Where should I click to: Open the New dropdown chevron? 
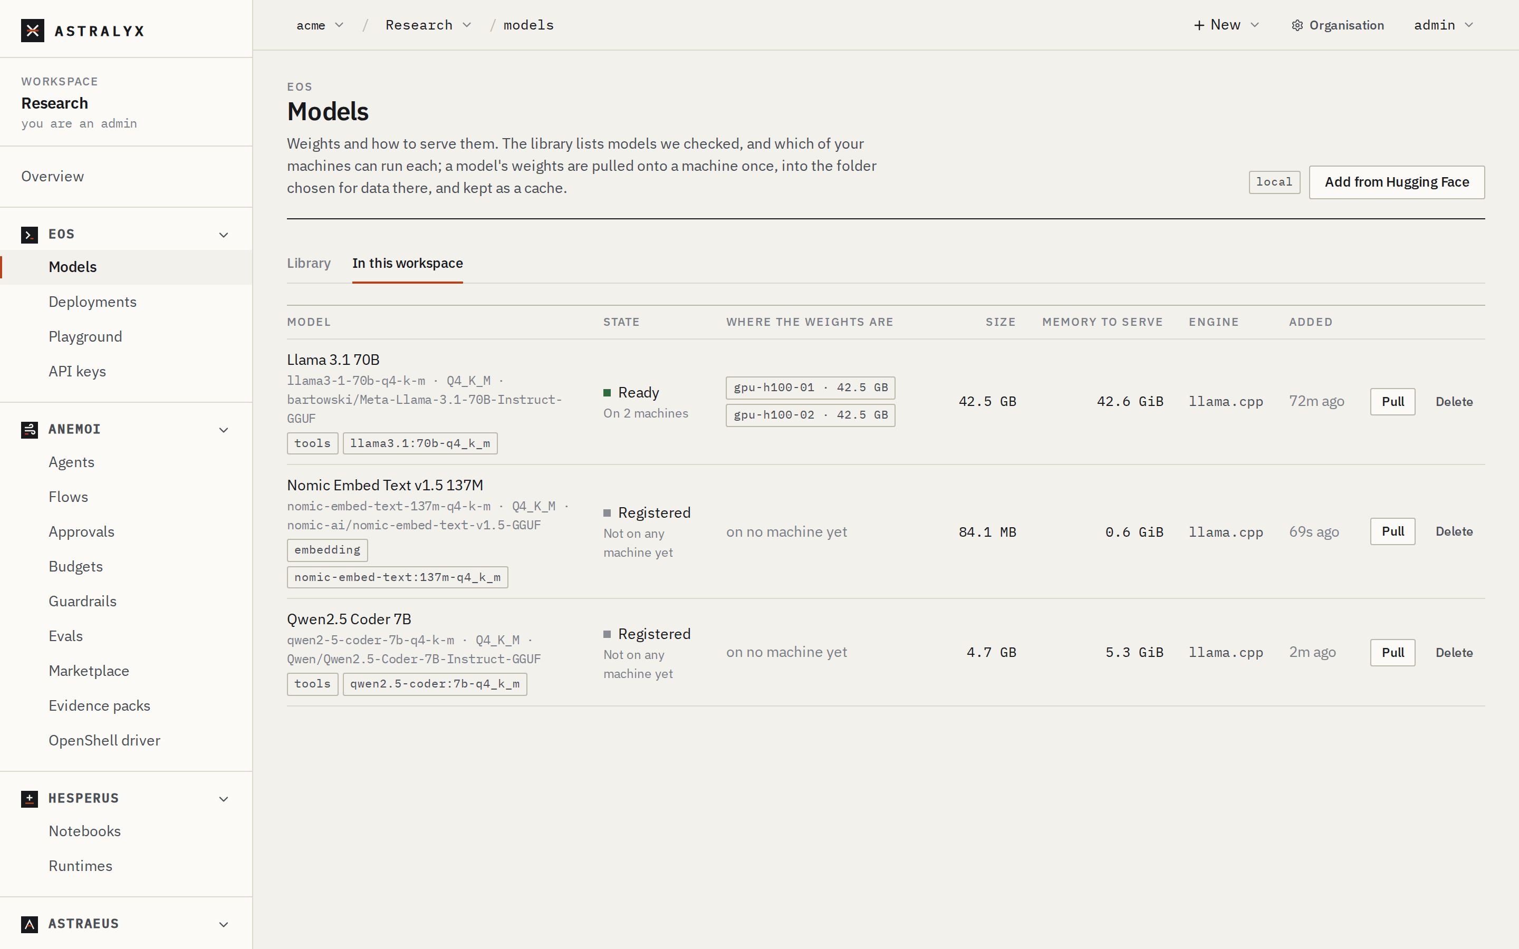click(x=1255, y=25)
